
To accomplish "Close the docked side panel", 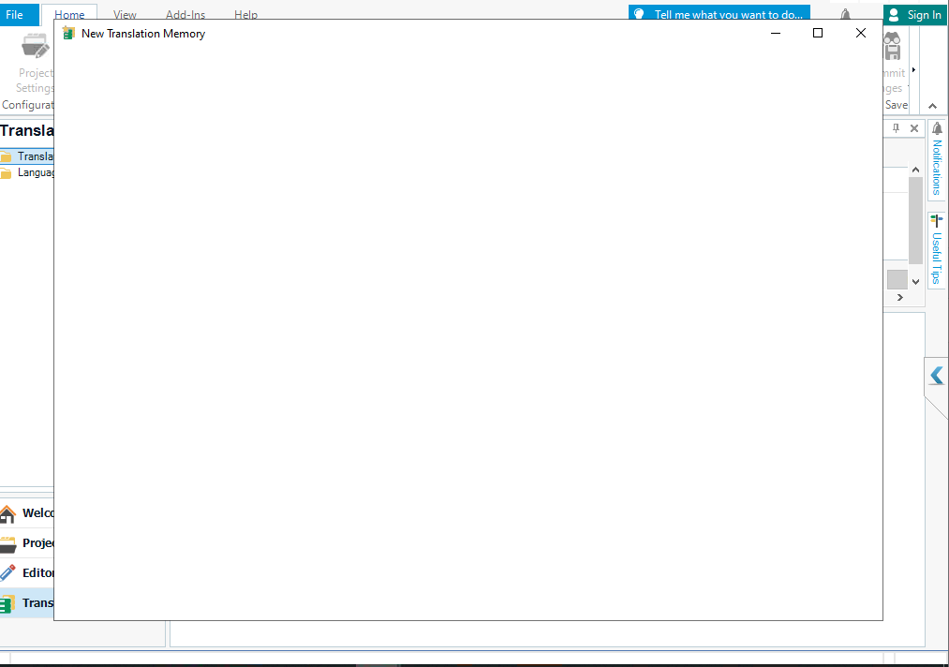I will (x=914, y=128).
